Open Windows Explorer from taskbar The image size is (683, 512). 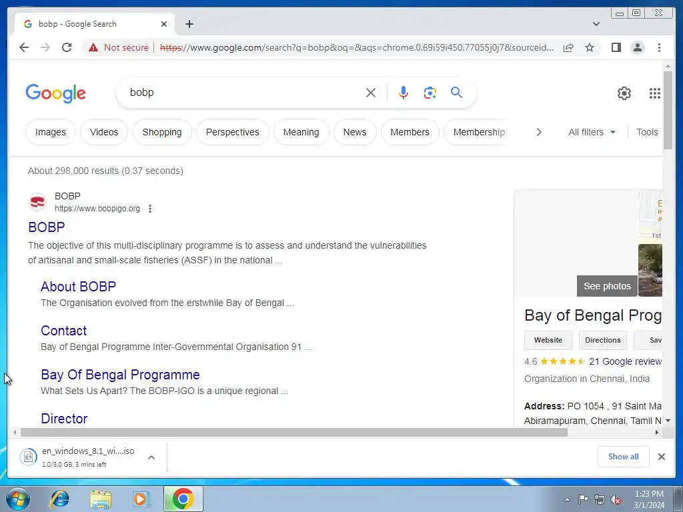click(101, 499)
